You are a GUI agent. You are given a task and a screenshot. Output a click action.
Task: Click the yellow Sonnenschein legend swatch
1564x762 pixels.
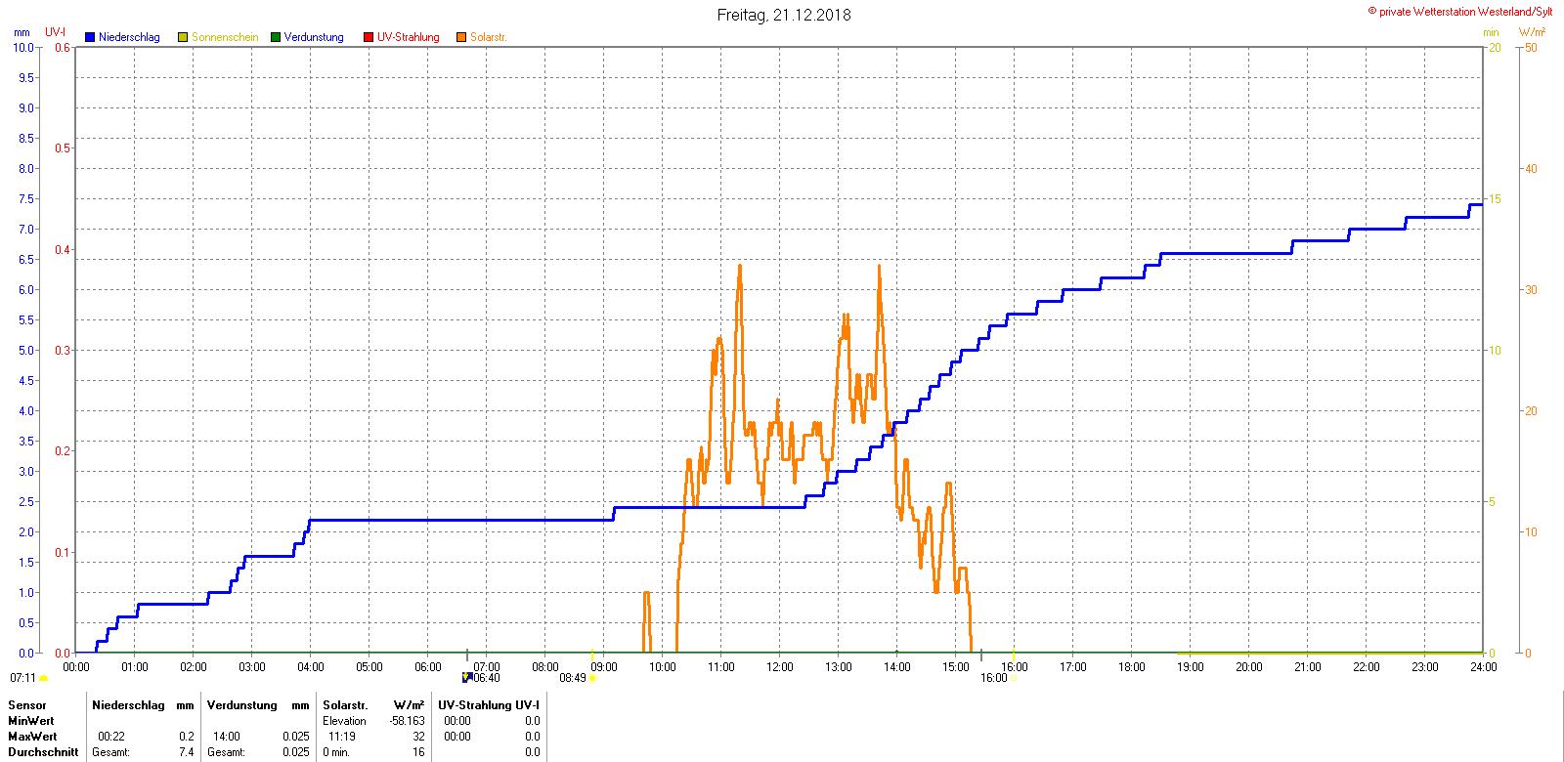click(183, 37)
